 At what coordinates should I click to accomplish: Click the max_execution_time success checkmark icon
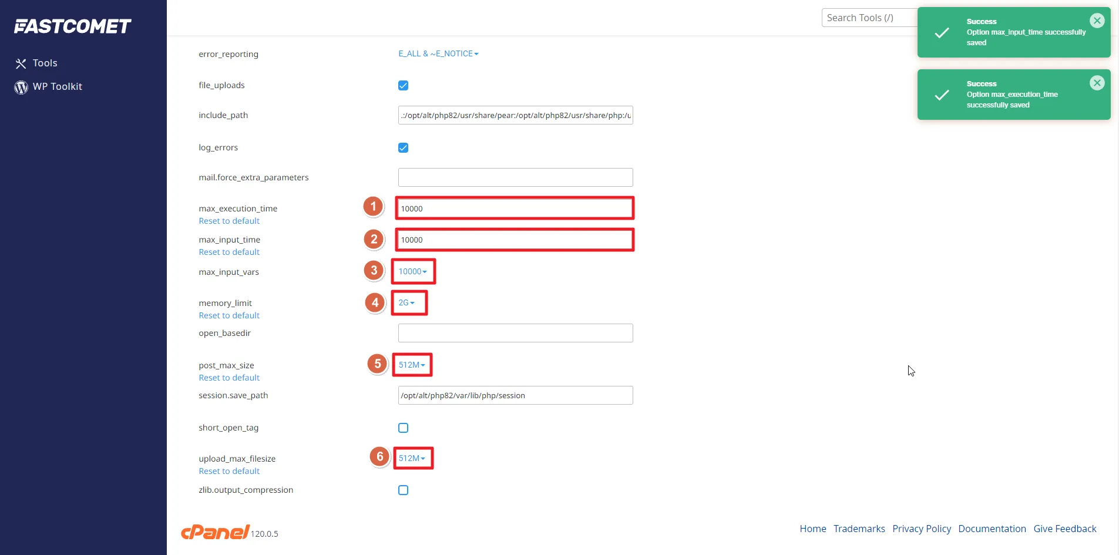(942, 95)
